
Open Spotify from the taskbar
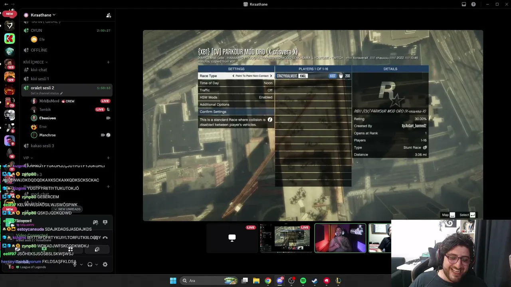coord(303,281)
